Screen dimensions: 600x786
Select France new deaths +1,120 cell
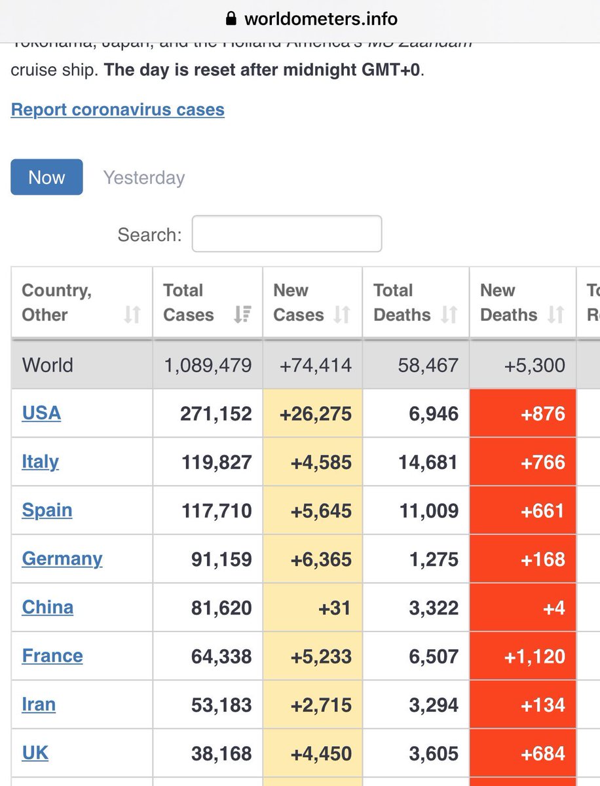click(523, 656)
